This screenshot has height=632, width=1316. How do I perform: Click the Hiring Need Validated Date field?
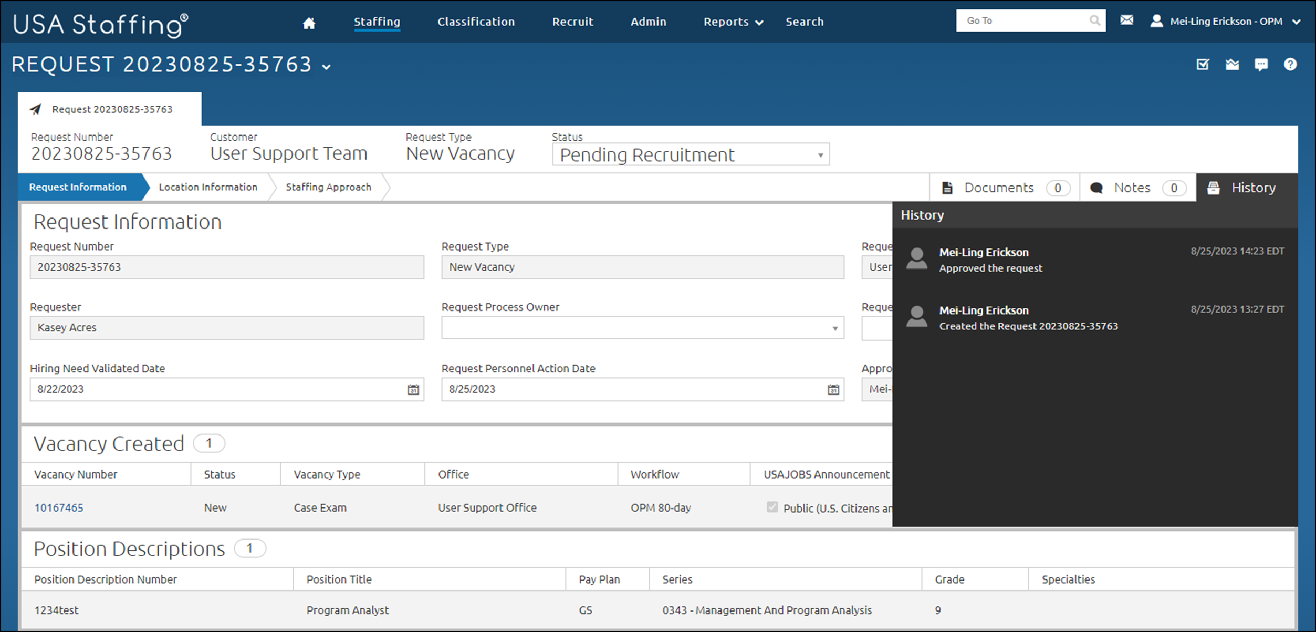click(x=227, y=390)
